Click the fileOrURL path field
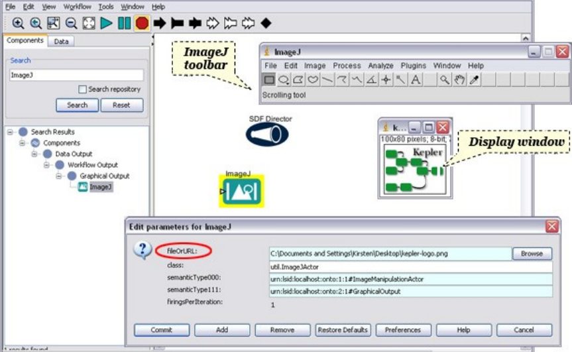This screenshot has width=572, height=352. pyautogui.click(x=390, y=253)
